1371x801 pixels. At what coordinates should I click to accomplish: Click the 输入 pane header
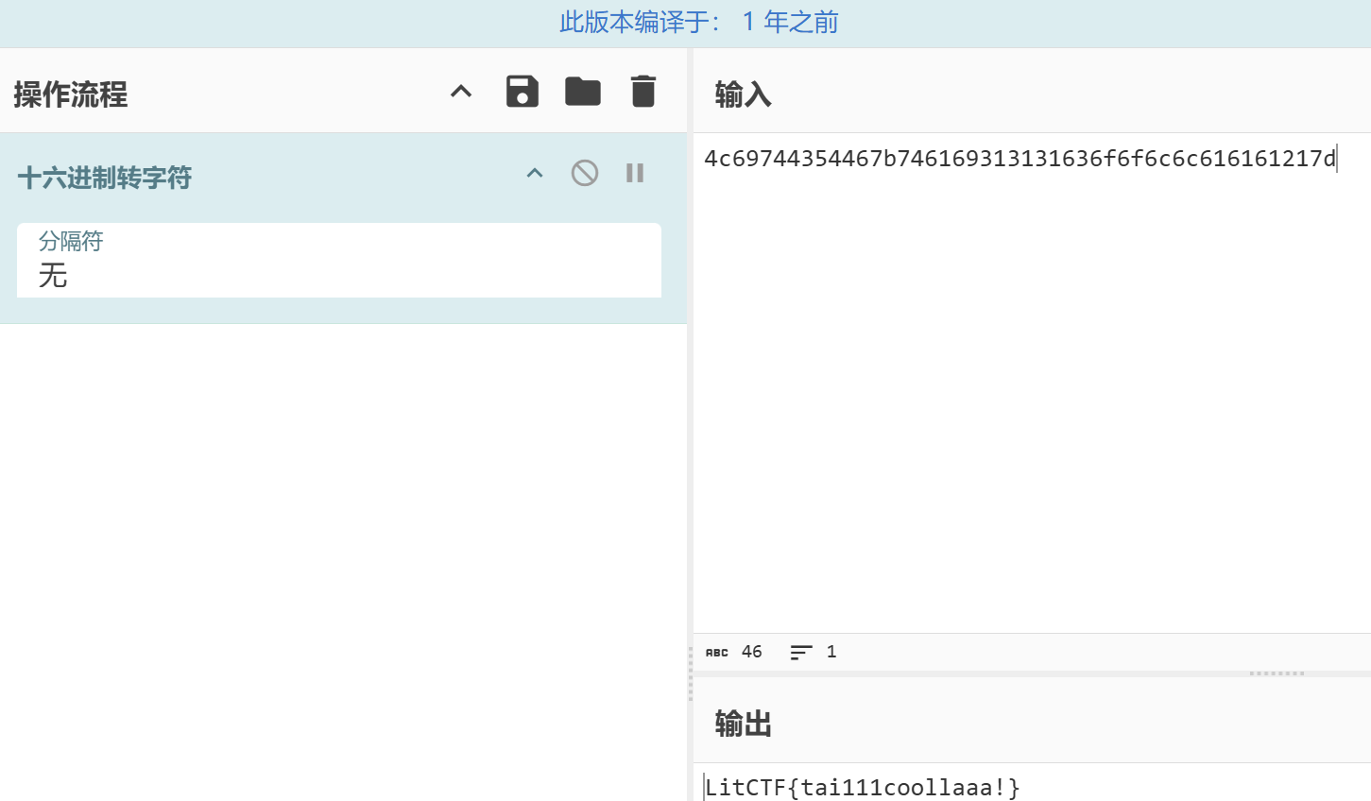click(743, 94)
